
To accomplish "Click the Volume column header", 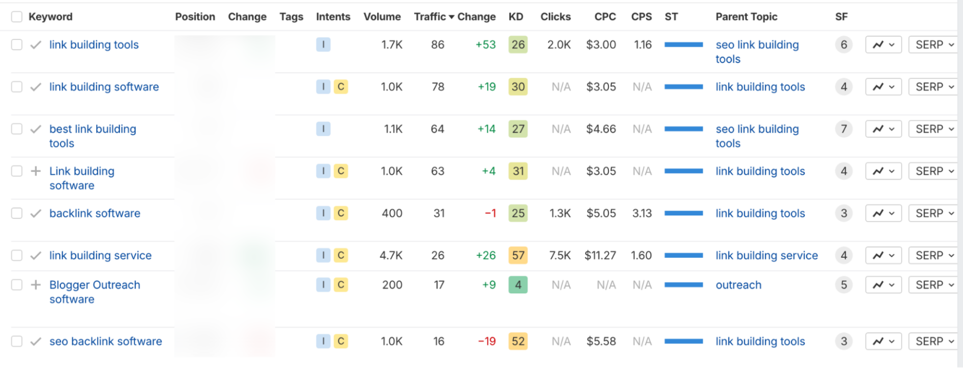I will coord(382,17).
